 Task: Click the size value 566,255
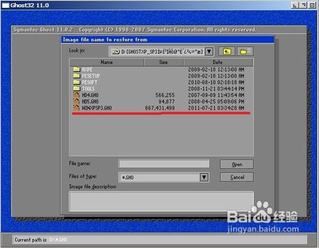point(165,95)
